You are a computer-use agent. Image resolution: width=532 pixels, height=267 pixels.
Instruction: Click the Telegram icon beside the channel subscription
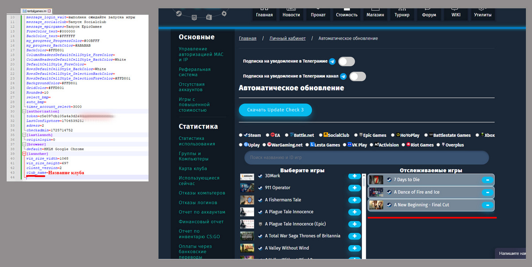tap(343, 77)
